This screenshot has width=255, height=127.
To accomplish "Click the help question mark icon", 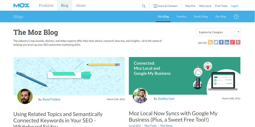I will point(236,17).
